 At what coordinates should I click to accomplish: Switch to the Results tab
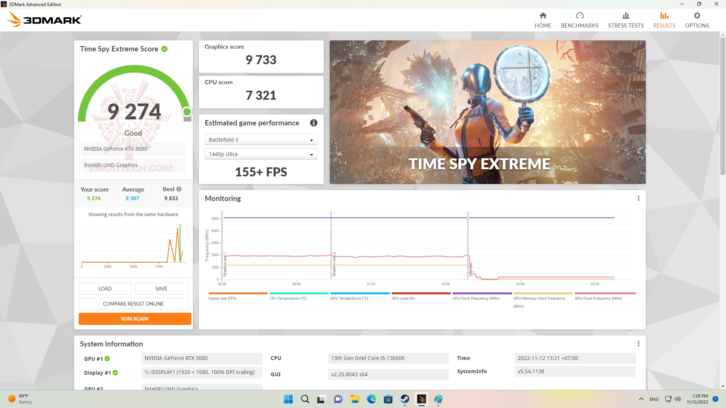point(664,20)
